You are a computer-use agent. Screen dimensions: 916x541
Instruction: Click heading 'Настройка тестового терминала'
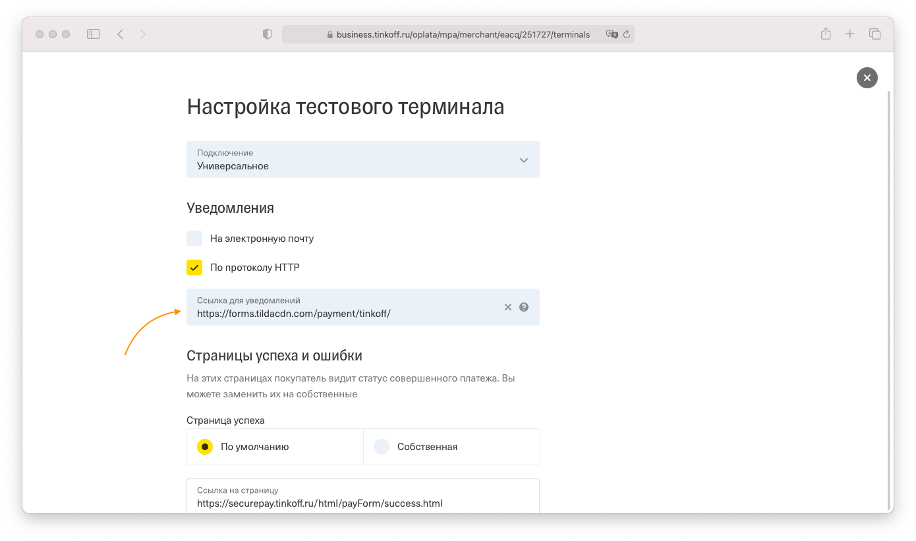345,107
